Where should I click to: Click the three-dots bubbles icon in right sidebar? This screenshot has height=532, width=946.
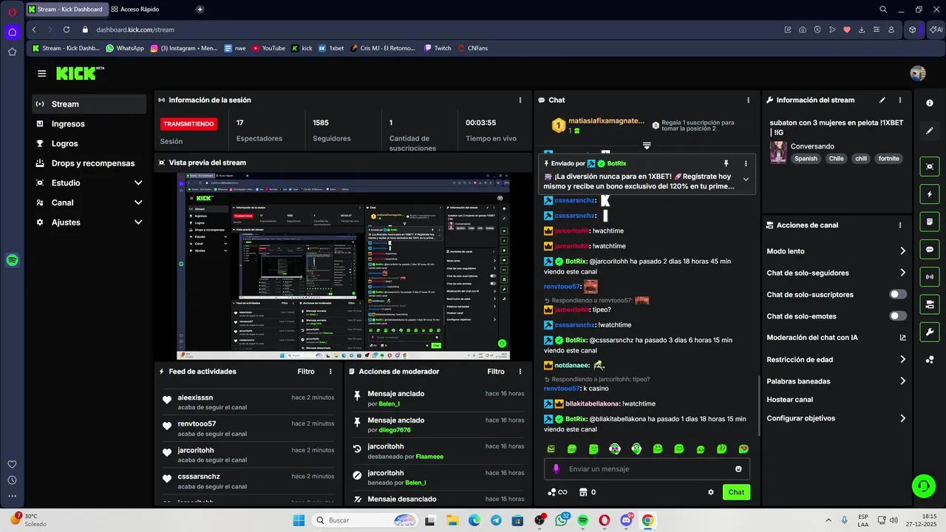coord(930,360)
